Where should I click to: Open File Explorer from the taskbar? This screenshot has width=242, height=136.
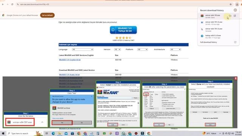click(60, 133)
